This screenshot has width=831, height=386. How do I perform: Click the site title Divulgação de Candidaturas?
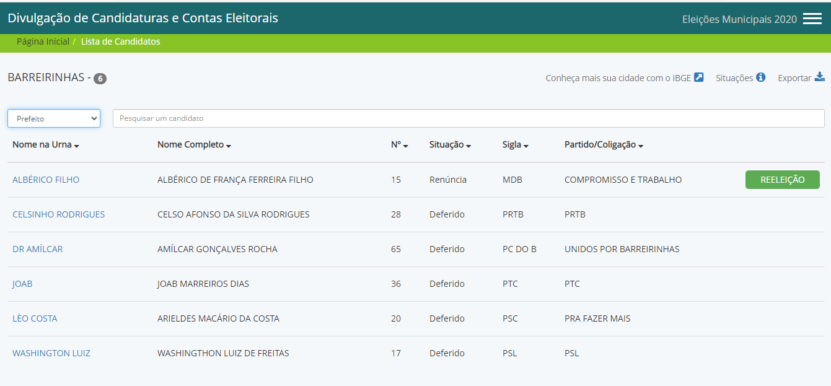point(143,18)
